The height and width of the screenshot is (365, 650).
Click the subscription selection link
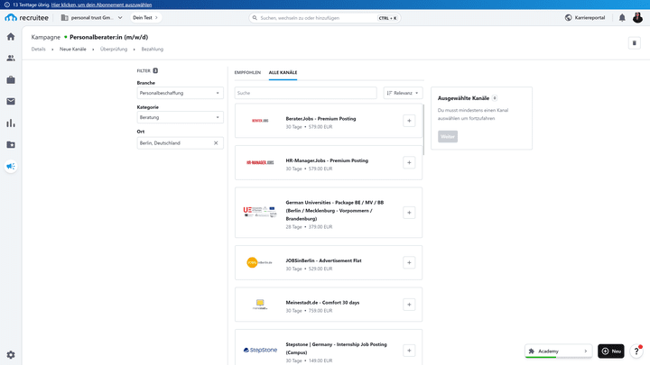(101, 5)
